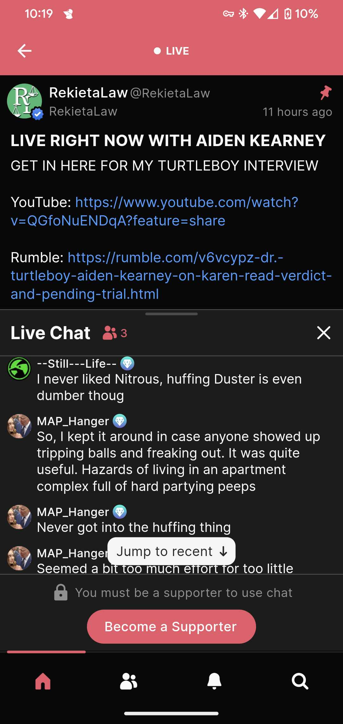Go to the Home tab

43,681
